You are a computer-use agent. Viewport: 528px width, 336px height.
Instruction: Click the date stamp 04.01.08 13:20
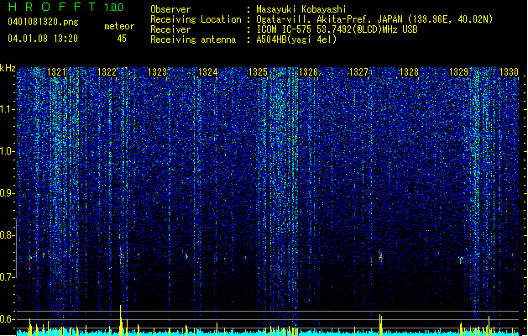(43, 39)
